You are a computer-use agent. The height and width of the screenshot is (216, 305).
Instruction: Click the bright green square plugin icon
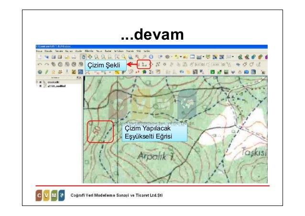212,72
